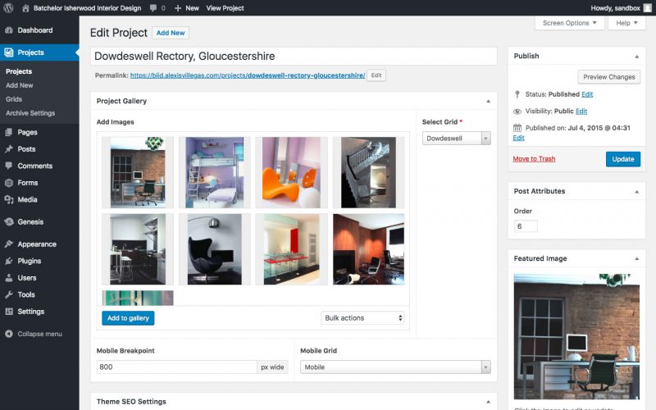Click the Featured Image preview
The image size is (656, 410).
pyautogui.click(x=576, y=337)
